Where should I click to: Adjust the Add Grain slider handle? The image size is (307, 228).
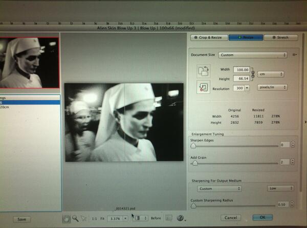(195, 163)
